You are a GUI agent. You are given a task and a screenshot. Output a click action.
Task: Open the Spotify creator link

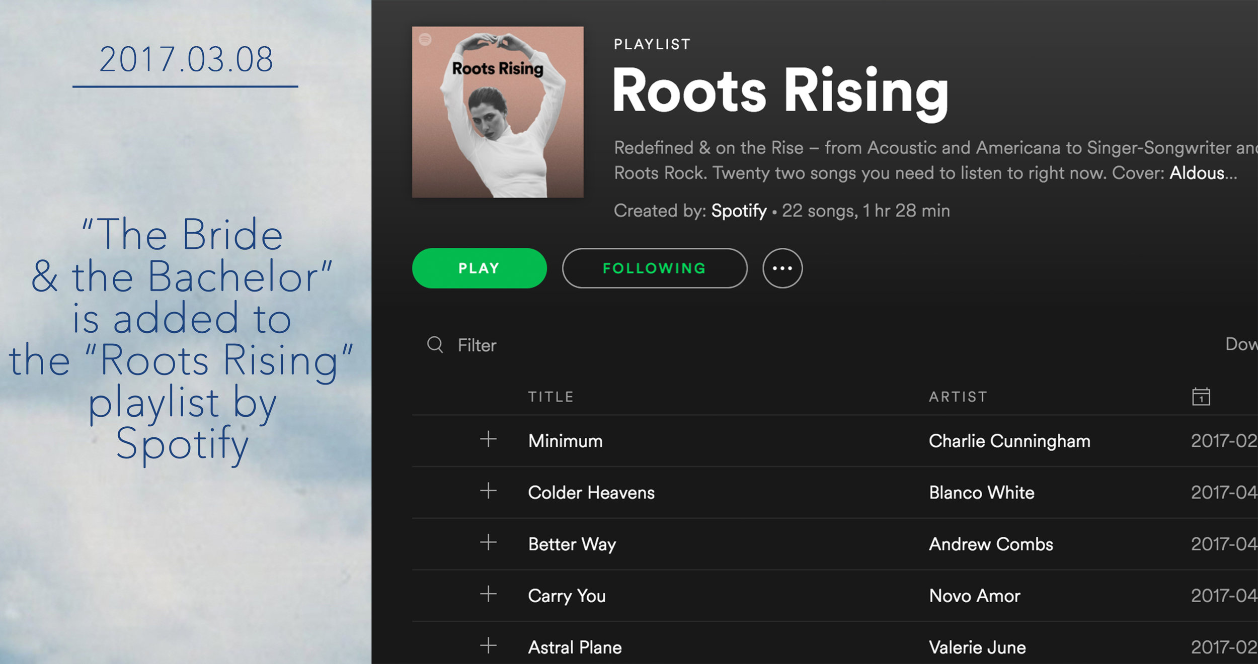tap(738, 211)
